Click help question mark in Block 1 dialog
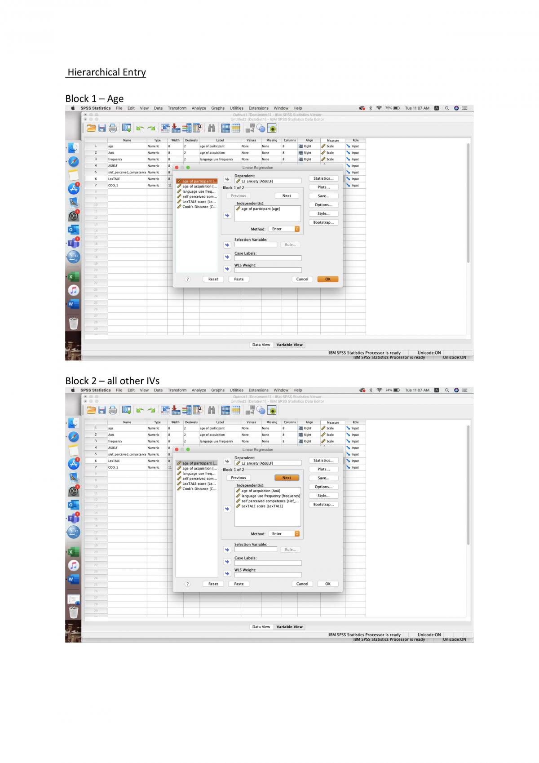Screen dimensions: 539x763 (188, 279)
